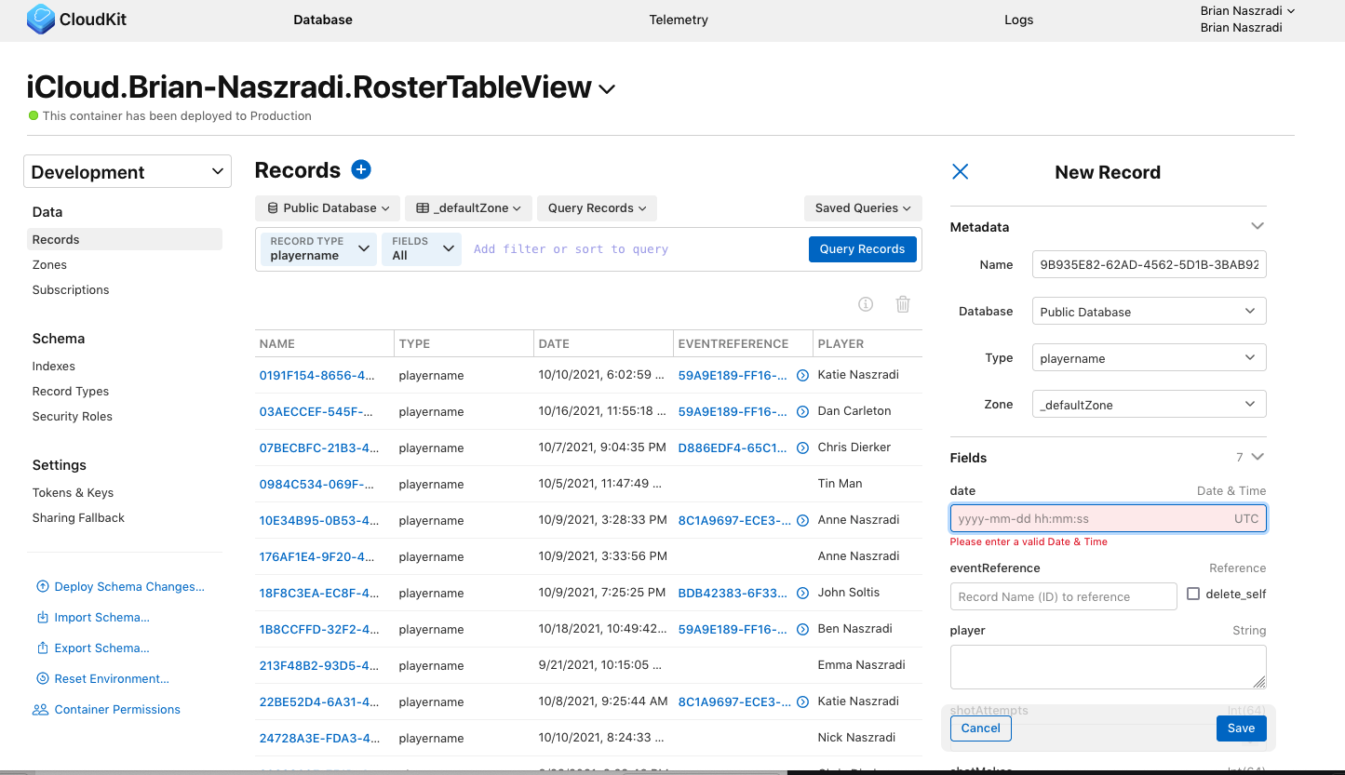Viewport: 1345px width, 775px height.
Task: Click the Cancel button
Action: [981, 728]
